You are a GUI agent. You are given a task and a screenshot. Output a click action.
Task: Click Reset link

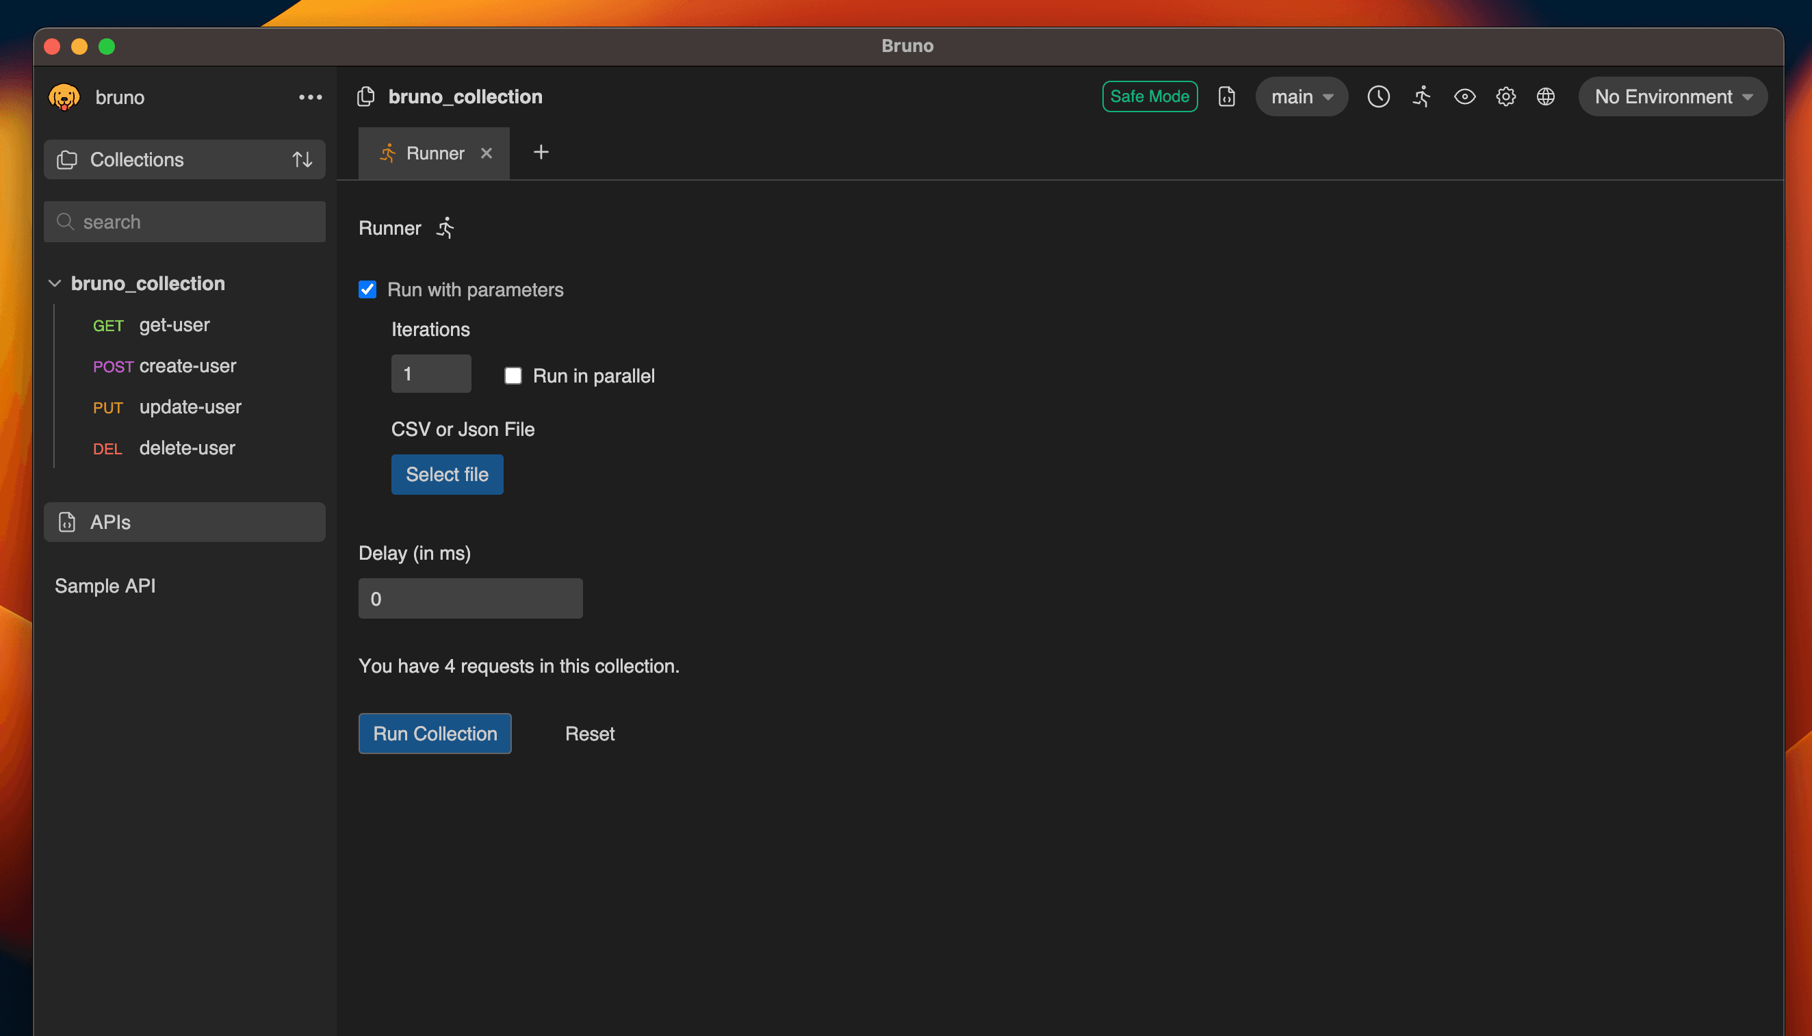(x=590, y=734)
